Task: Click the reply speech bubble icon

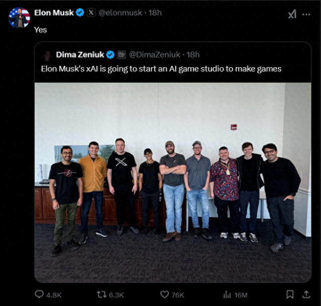Action: click(39, 294)
